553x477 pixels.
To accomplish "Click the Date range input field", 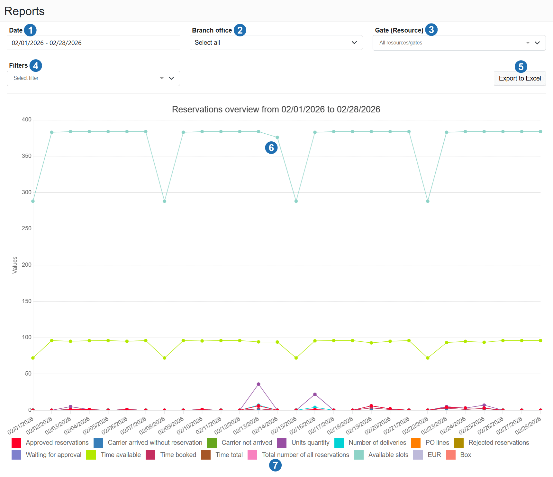I will 93,43.
